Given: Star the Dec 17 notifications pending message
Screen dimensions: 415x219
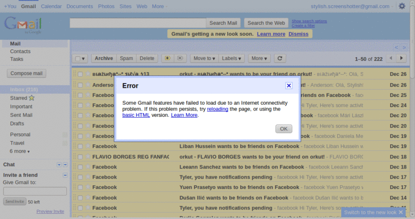Looking at the screenshot, I should tap(88, 177).
